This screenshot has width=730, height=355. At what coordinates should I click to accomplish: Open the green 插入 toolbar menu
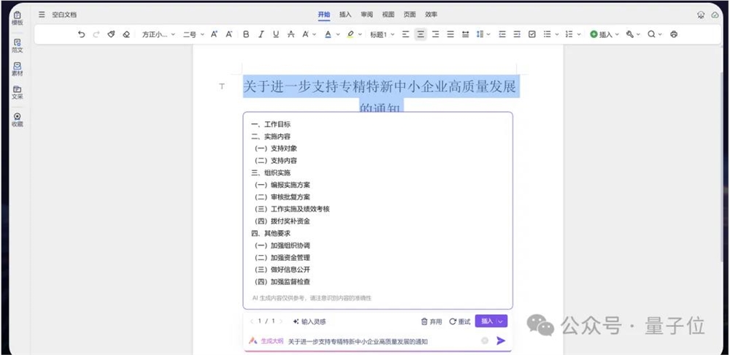pyautogui.click(x=604, y=34)
